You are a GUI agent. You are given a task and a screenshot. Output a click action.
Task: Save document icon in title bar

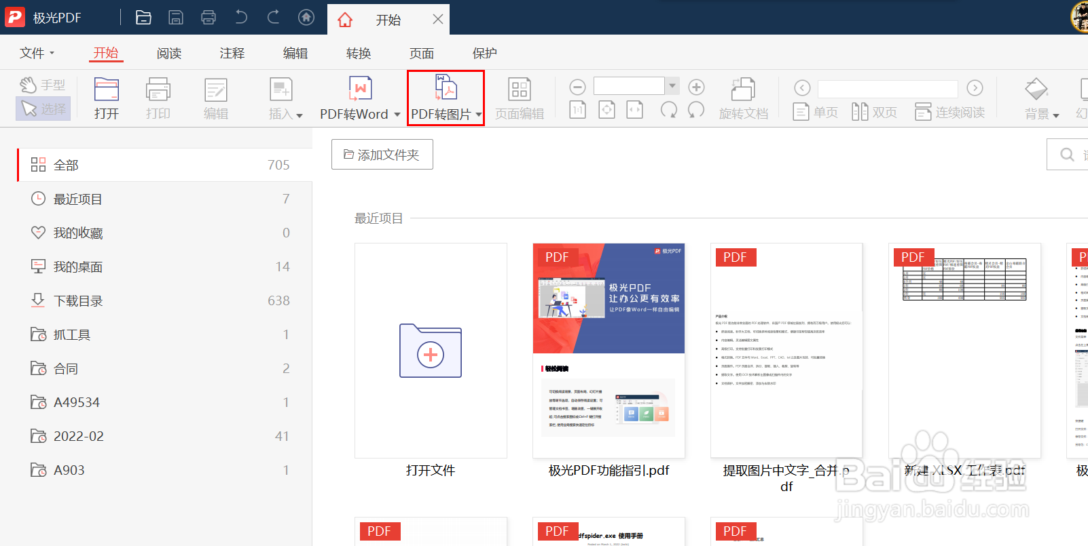(x=176, y=18)
